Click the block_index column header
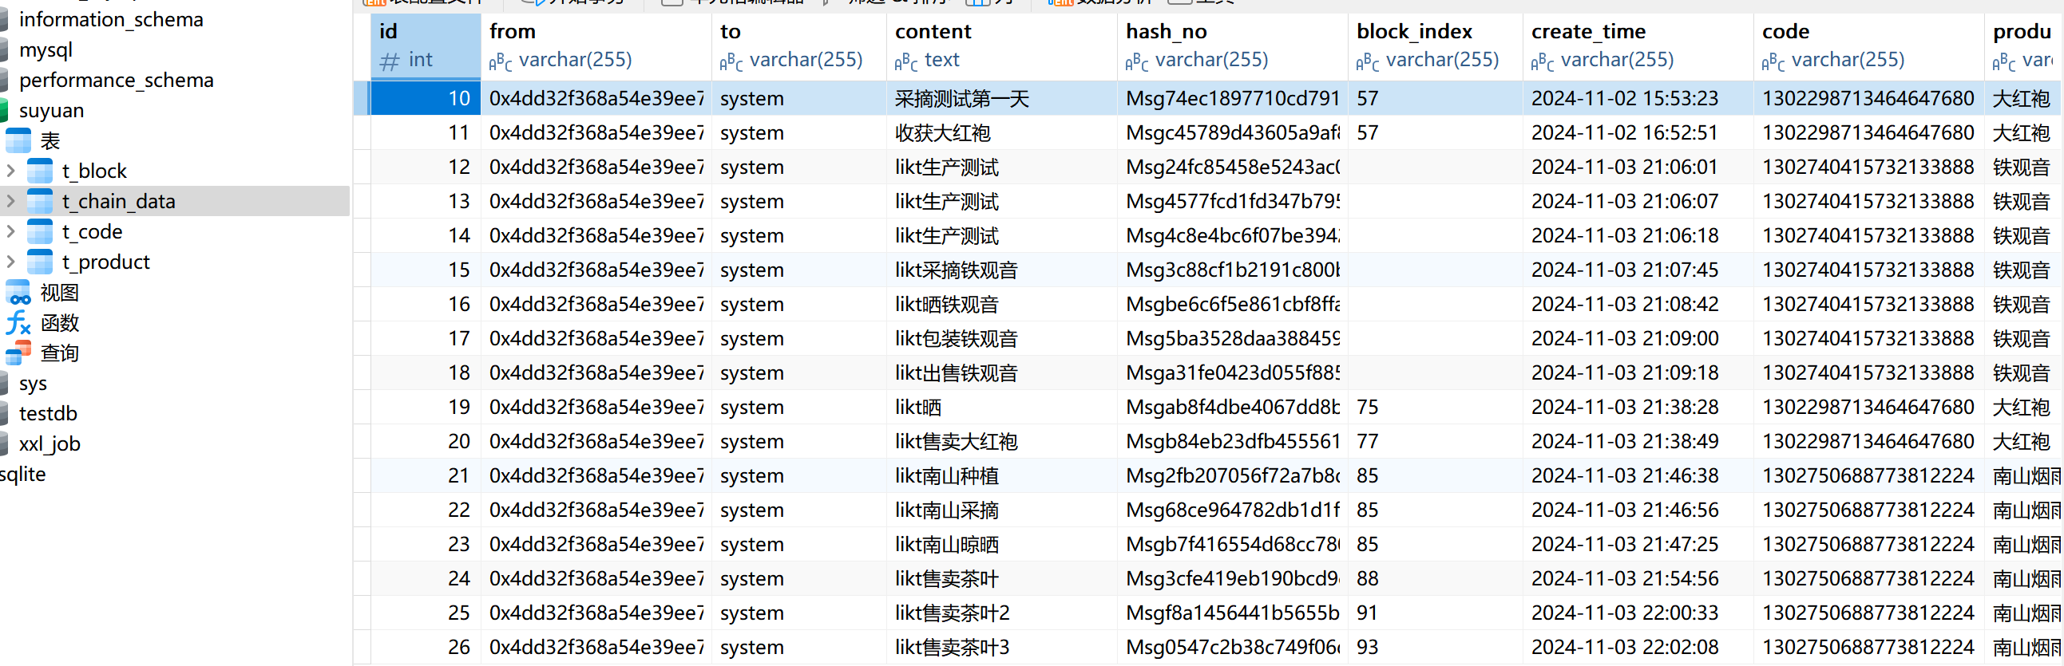2064x666 pixels. tap(1435, 46)
